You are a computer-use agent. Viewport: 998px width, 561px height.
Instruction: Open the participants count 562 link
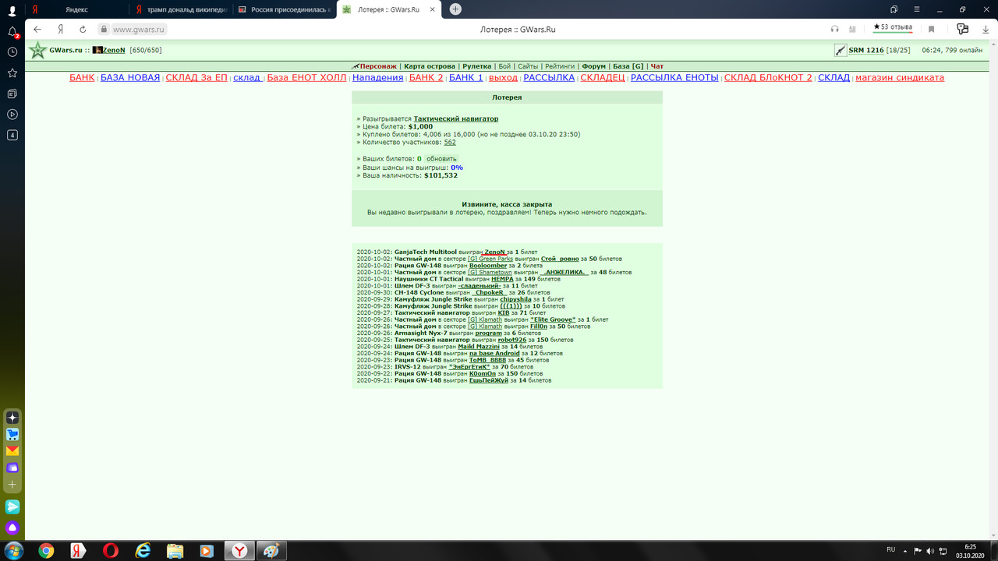pos(450,143)
